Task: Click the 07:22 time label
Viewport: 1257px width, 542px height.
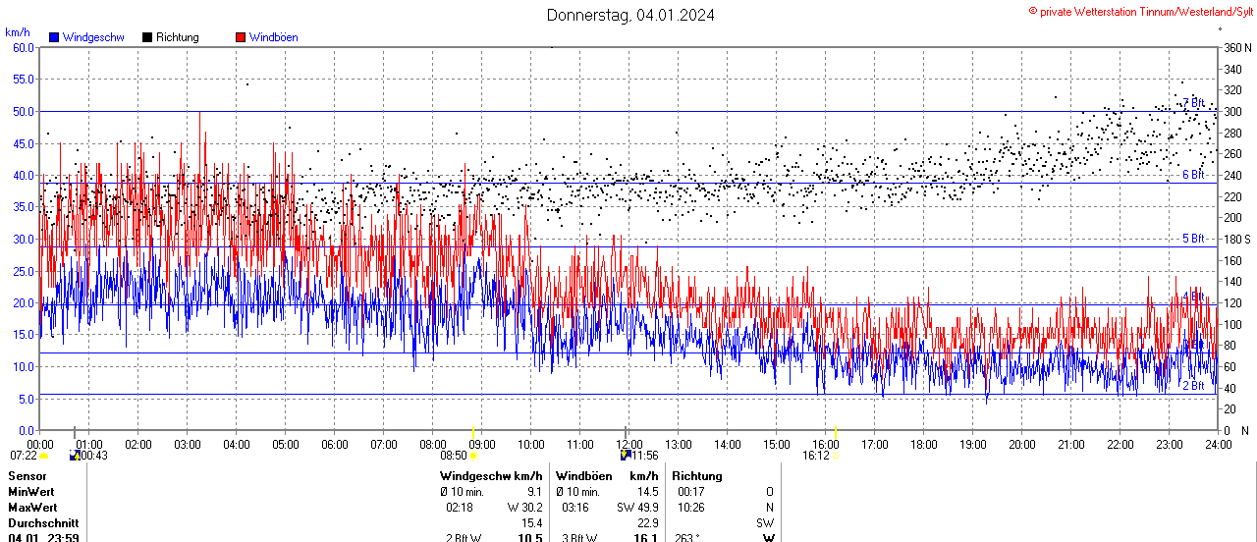Action: pyautogui.click(x=24, y=456)
